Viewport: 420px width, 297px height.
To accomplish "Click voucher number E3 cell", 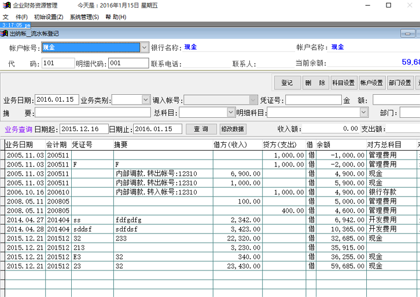I will pyautogui.click(x=93, y=257).
